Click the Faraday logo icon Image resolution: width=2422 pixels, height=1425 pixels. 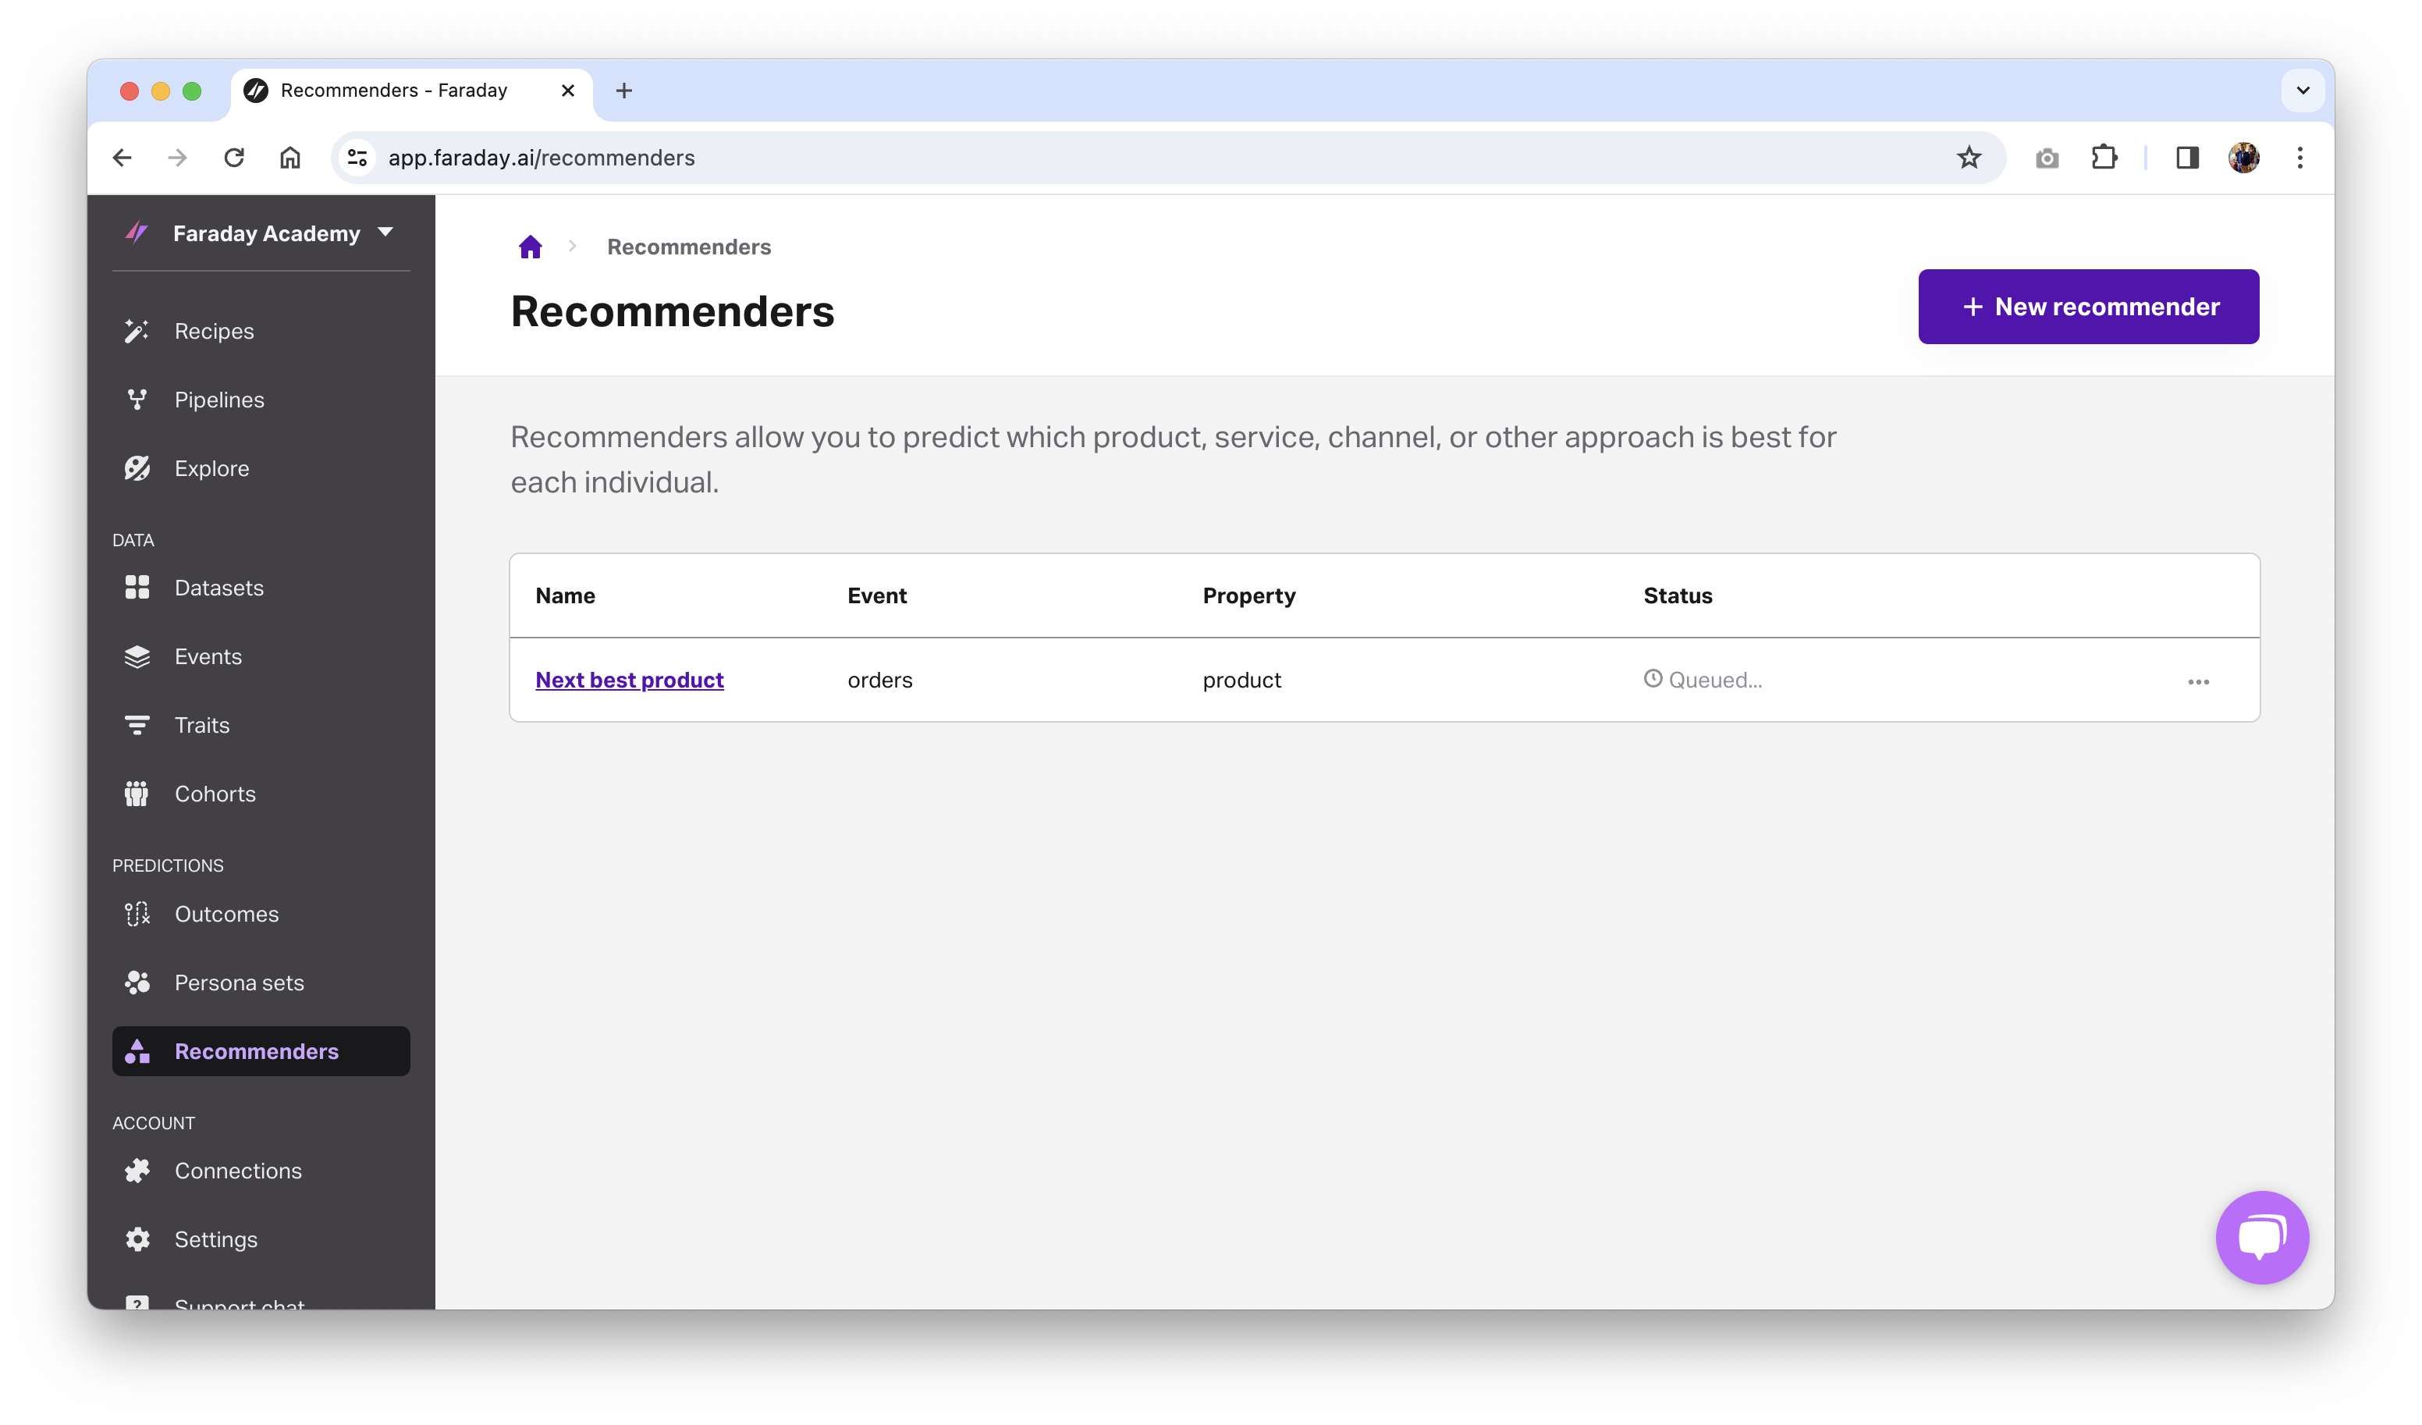pyautogui.click(x=137, y=233)
